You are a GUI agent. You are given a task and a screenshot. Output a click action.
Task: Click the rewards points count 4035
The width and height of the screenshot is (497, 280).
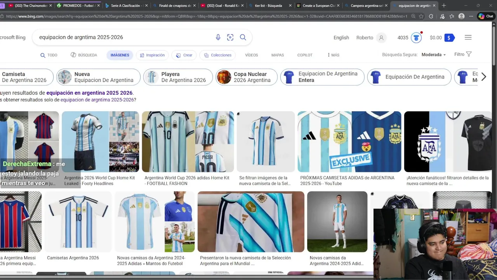403,38
